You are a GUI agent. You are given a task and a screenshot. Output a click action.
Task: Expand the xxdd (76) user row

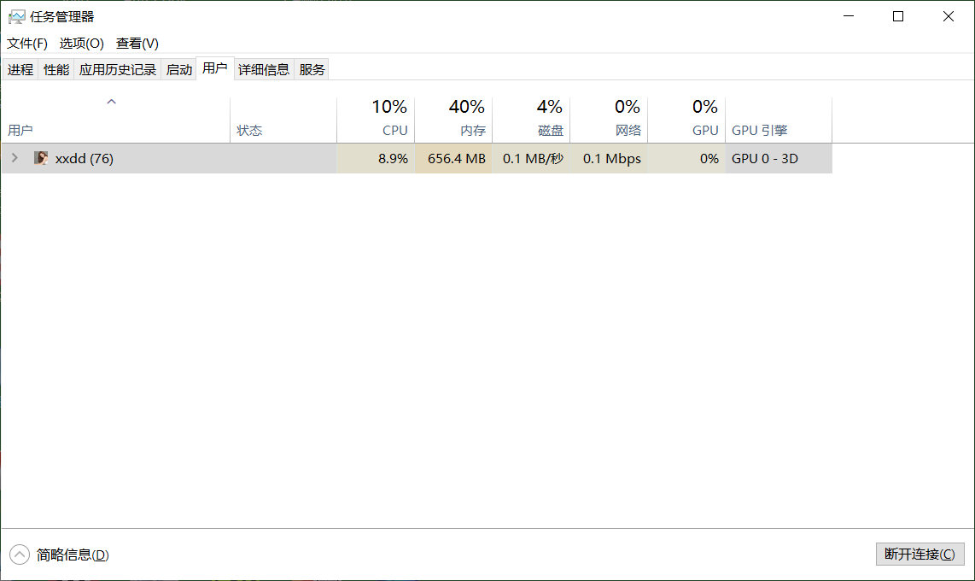[x=15, y=158]
